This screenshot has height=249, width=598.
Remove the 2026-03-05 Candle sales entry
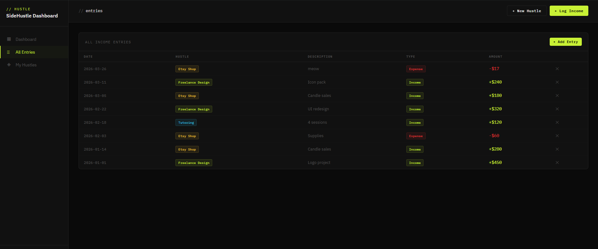(x=557, y=96)
